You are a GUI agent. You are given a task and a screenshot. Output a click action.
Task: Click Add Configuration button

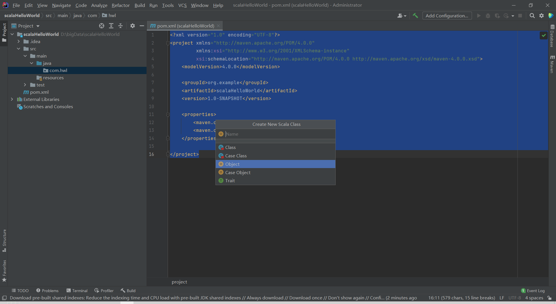447,16
